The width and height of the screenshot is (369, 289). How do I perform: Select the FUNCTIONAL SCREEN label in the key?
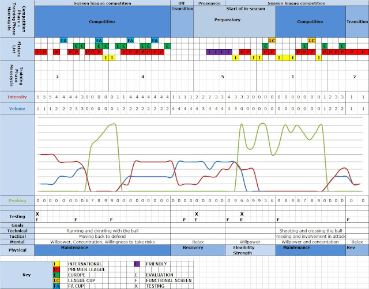(169, 280)
